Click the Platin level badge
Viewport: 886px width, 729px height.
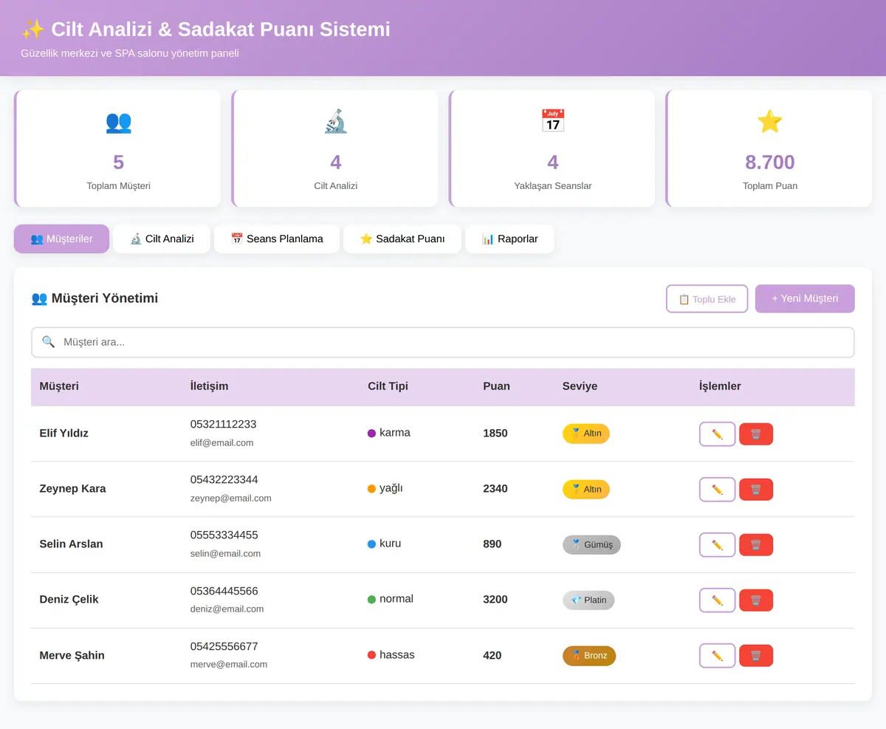click(x=588, y=600)
